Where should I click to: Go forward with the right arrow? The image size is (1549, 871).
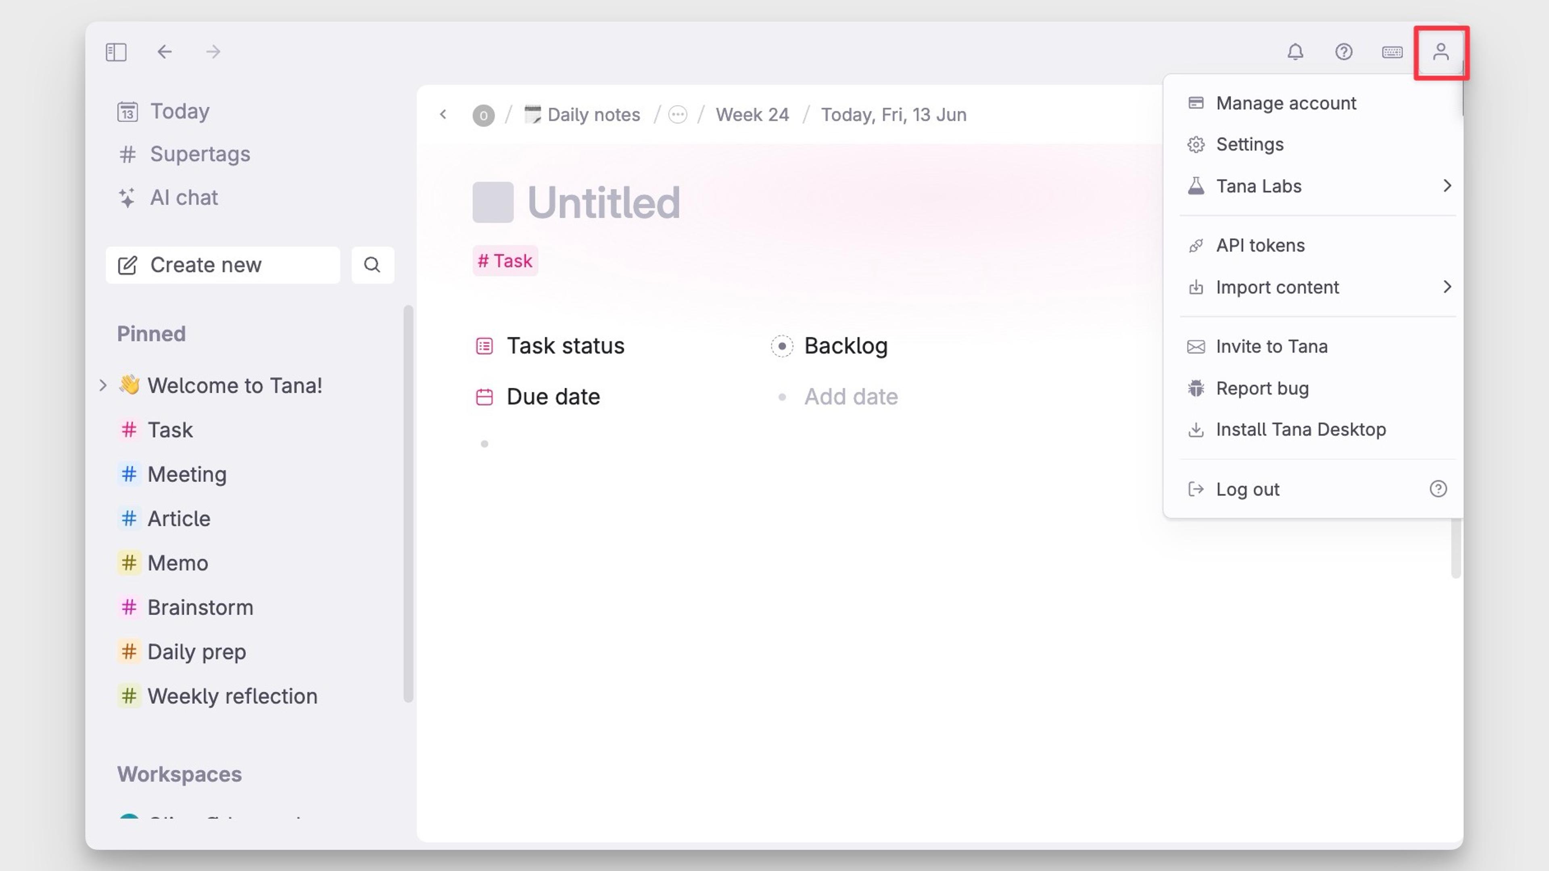point(213,52)
